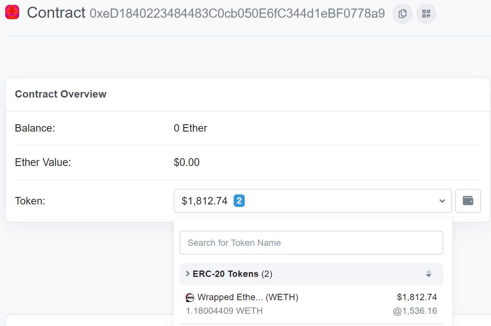Click the 1.18004409 WETH balance

[224, 311]
